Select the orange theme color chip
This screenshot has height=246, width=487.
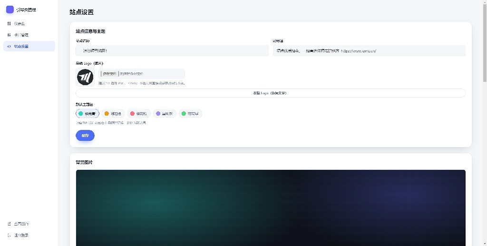[x=113, y=114]
